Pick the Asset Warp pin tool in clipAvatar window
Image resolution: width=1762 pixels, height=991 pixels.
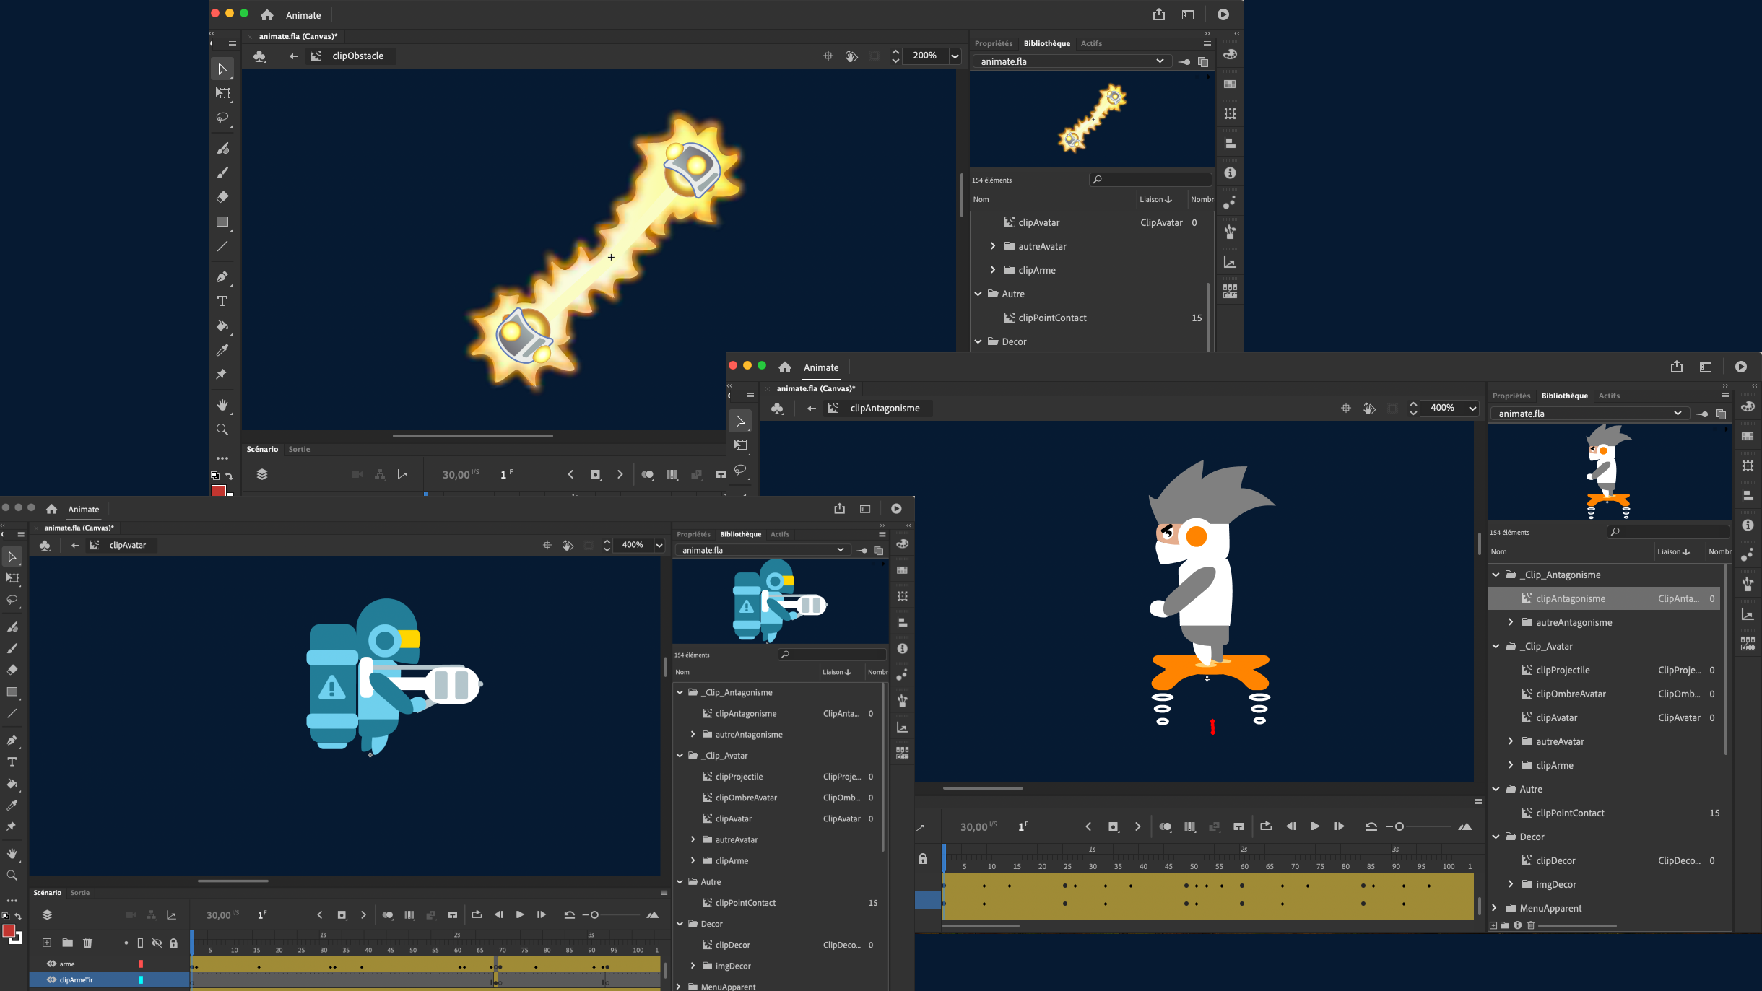tap(12, 826)
